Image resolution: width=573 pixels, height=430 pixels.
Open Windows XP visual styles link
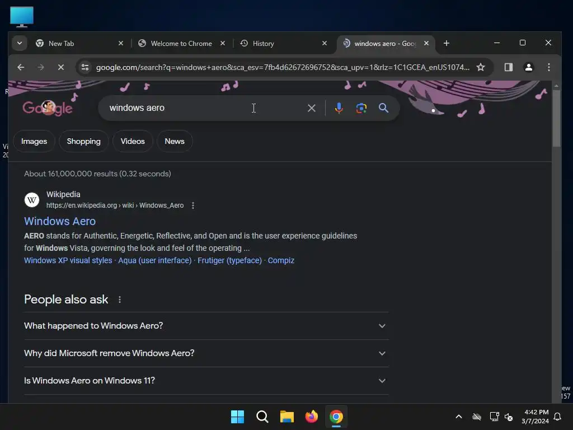click(68, 260)
